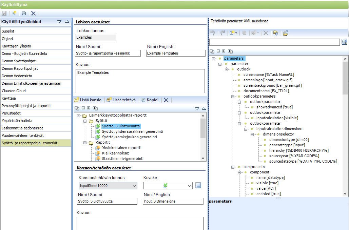Viewport: 349px width, 230px height.
Task: Click the undo arrow in XML toolbar
Action: click(213, 33)
